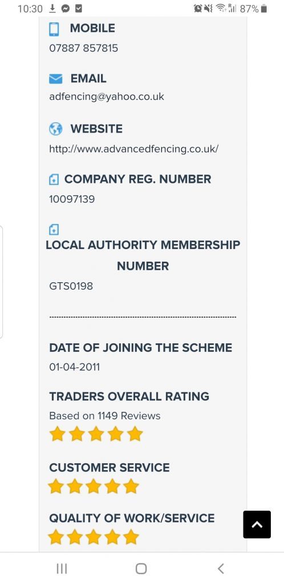The width and height of the screenshot is (284, 585).
Task: Tap the Android home button
Action: 141,568
